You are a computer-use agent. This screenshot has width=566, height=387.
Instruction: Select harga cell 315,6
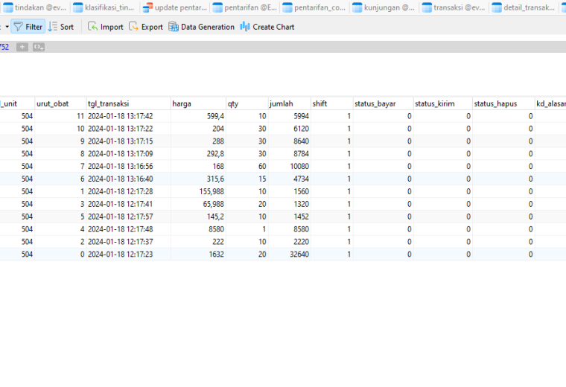coord(198,179)
